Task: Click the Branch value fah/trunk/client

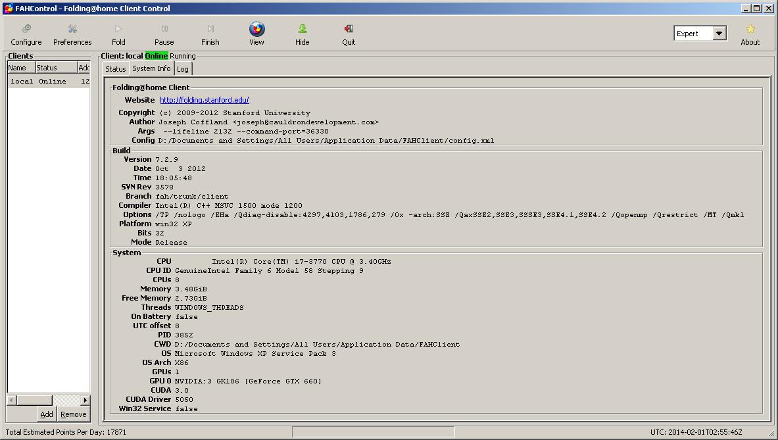Action: (x=191, y=197)
